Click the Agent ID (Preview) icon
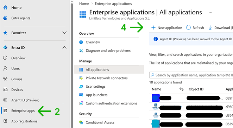 (x=5, y=100)
